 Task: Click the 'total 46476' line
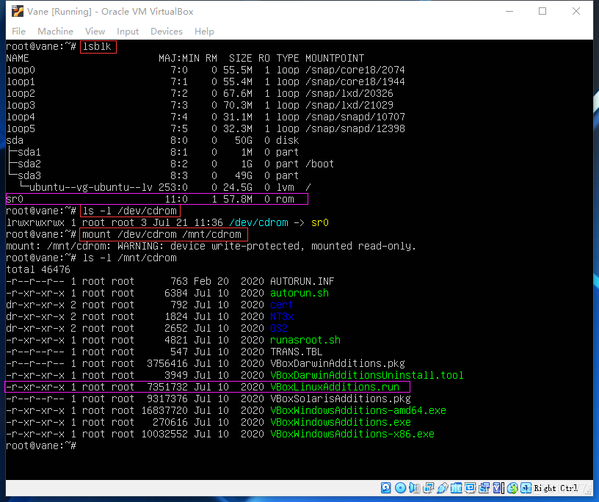[x=38, y=270]
